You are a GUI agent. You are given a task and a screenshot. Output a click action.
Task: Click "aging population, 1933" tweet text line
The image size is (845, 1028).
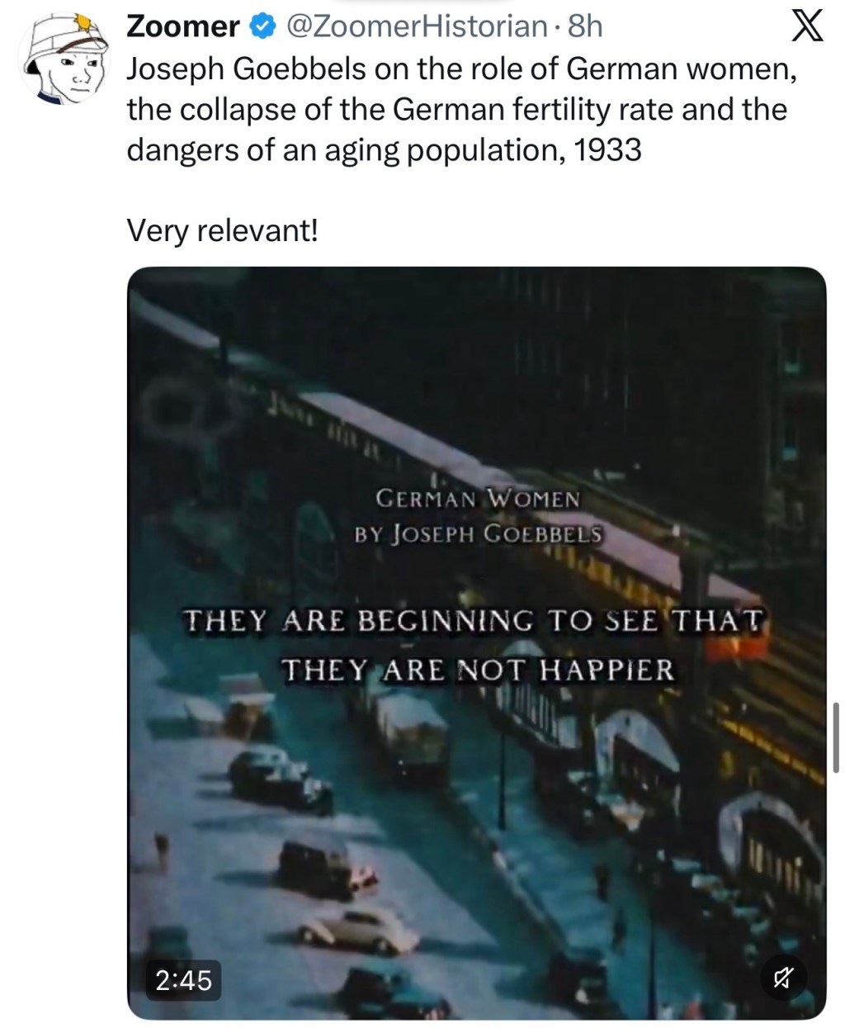pos(383,149)
